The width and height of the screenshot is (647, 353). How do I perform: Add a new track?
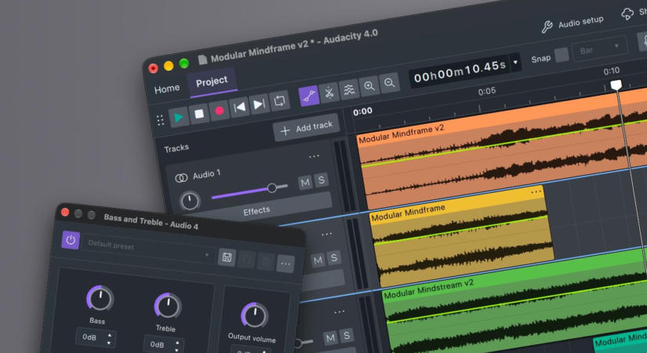[x=306, y=128]
